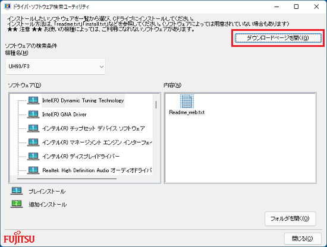The height and width of the screenshot is (247, 327).
Task: Click the Fujitsu logo
Action: (x=19, y=238)
